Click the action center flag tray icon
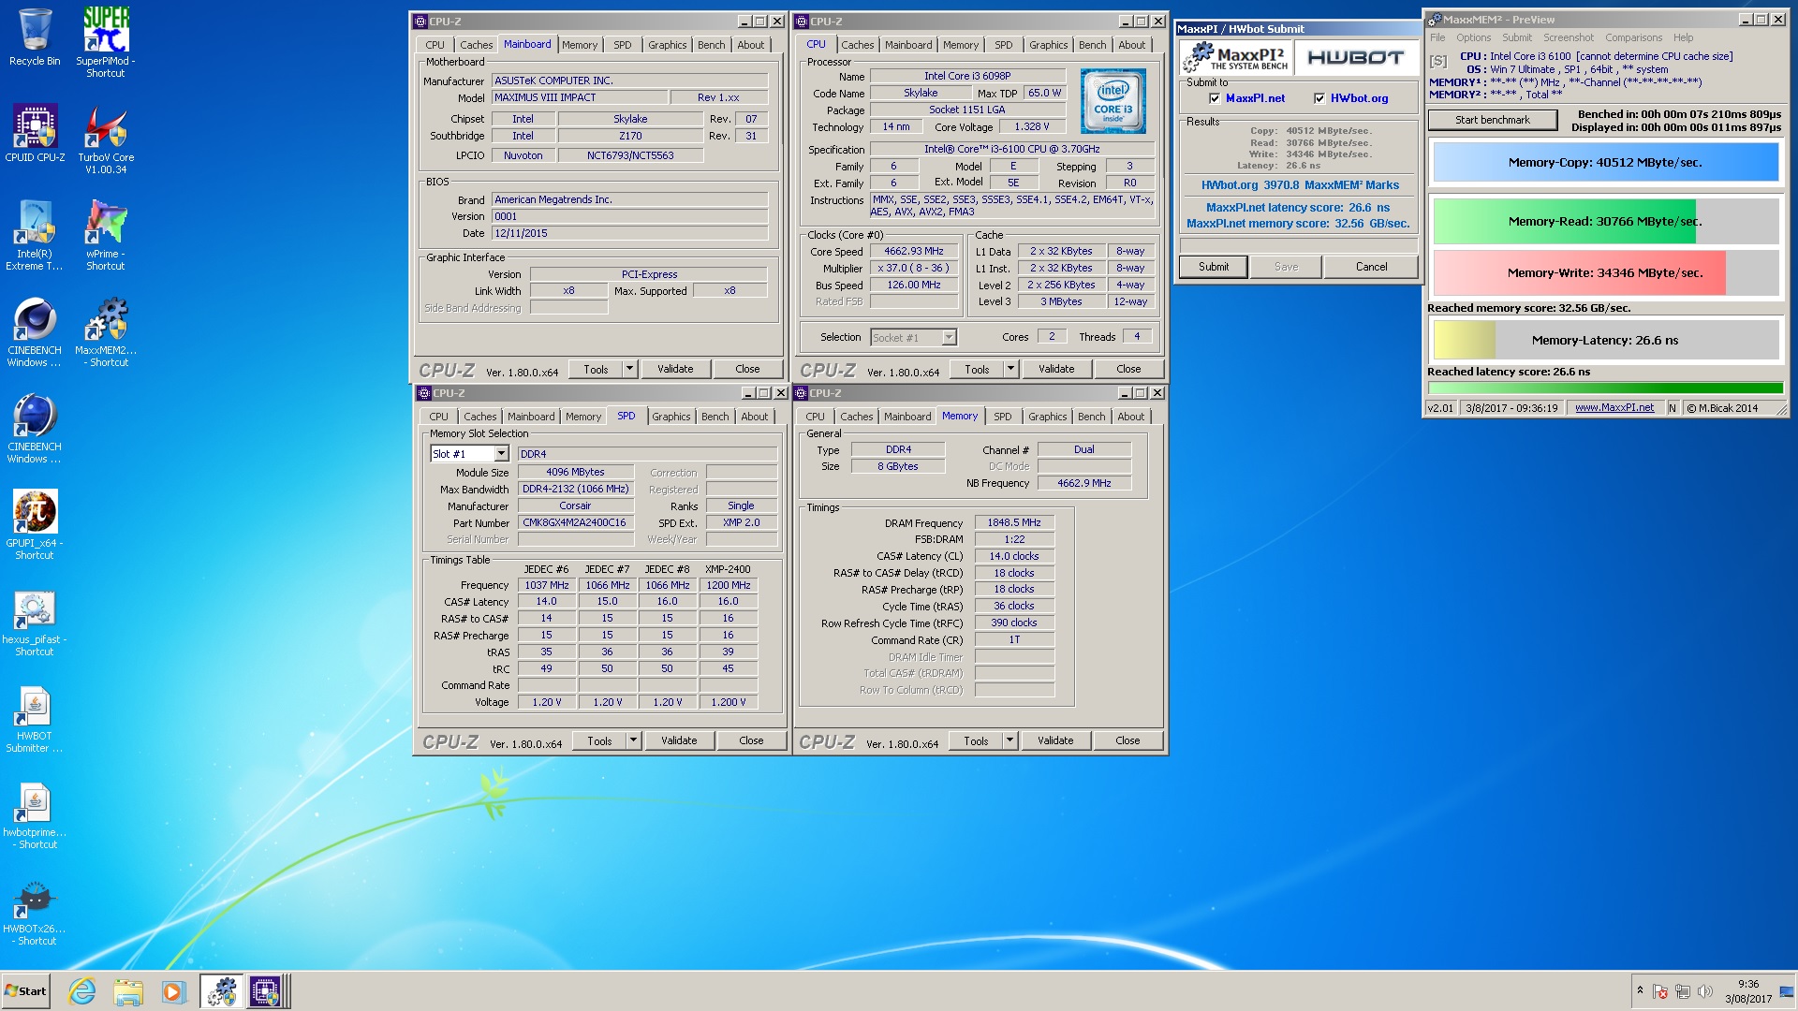 (1661, 991)
